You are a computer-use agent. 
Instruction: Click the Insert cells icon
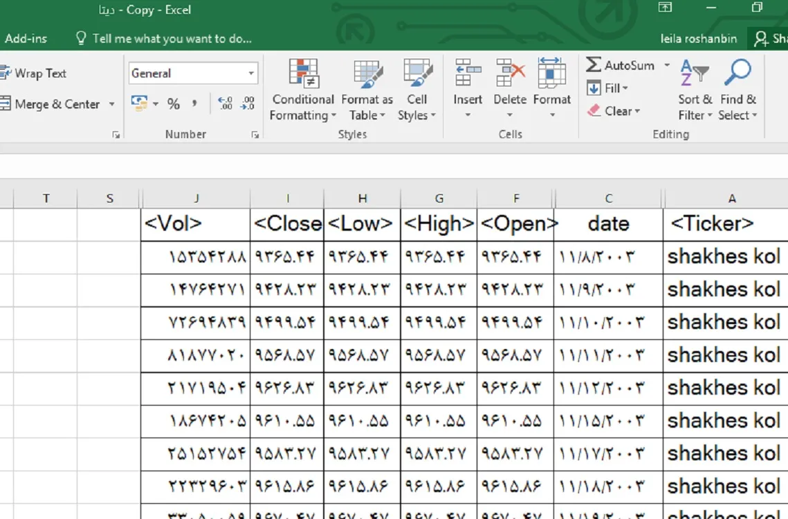pos(468,73)
